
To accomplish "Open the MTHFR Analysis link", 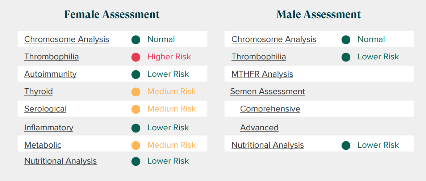I will [x=262, y=74].
